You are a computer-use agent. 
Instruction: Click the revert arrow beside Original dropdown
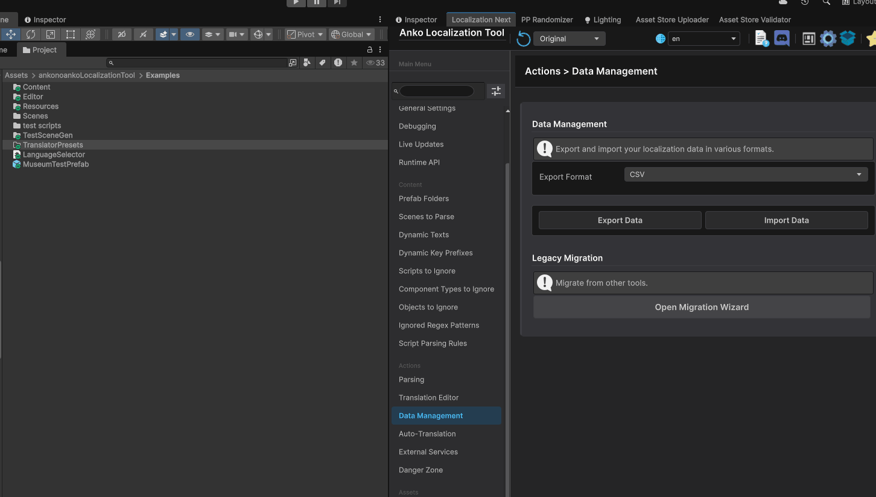tap(522, 38)
